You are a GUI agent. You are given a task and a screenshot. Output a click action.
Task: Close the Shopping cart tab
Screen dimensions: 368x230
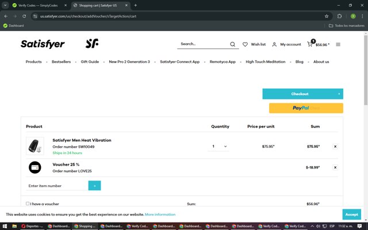tap(126, 5)
